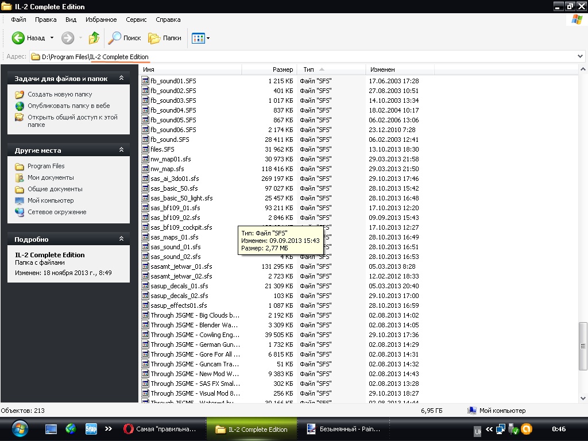588x441 pixels.
Task: Go to Program Files folder link
Action: pyautogui.click(x=46, y=166)
